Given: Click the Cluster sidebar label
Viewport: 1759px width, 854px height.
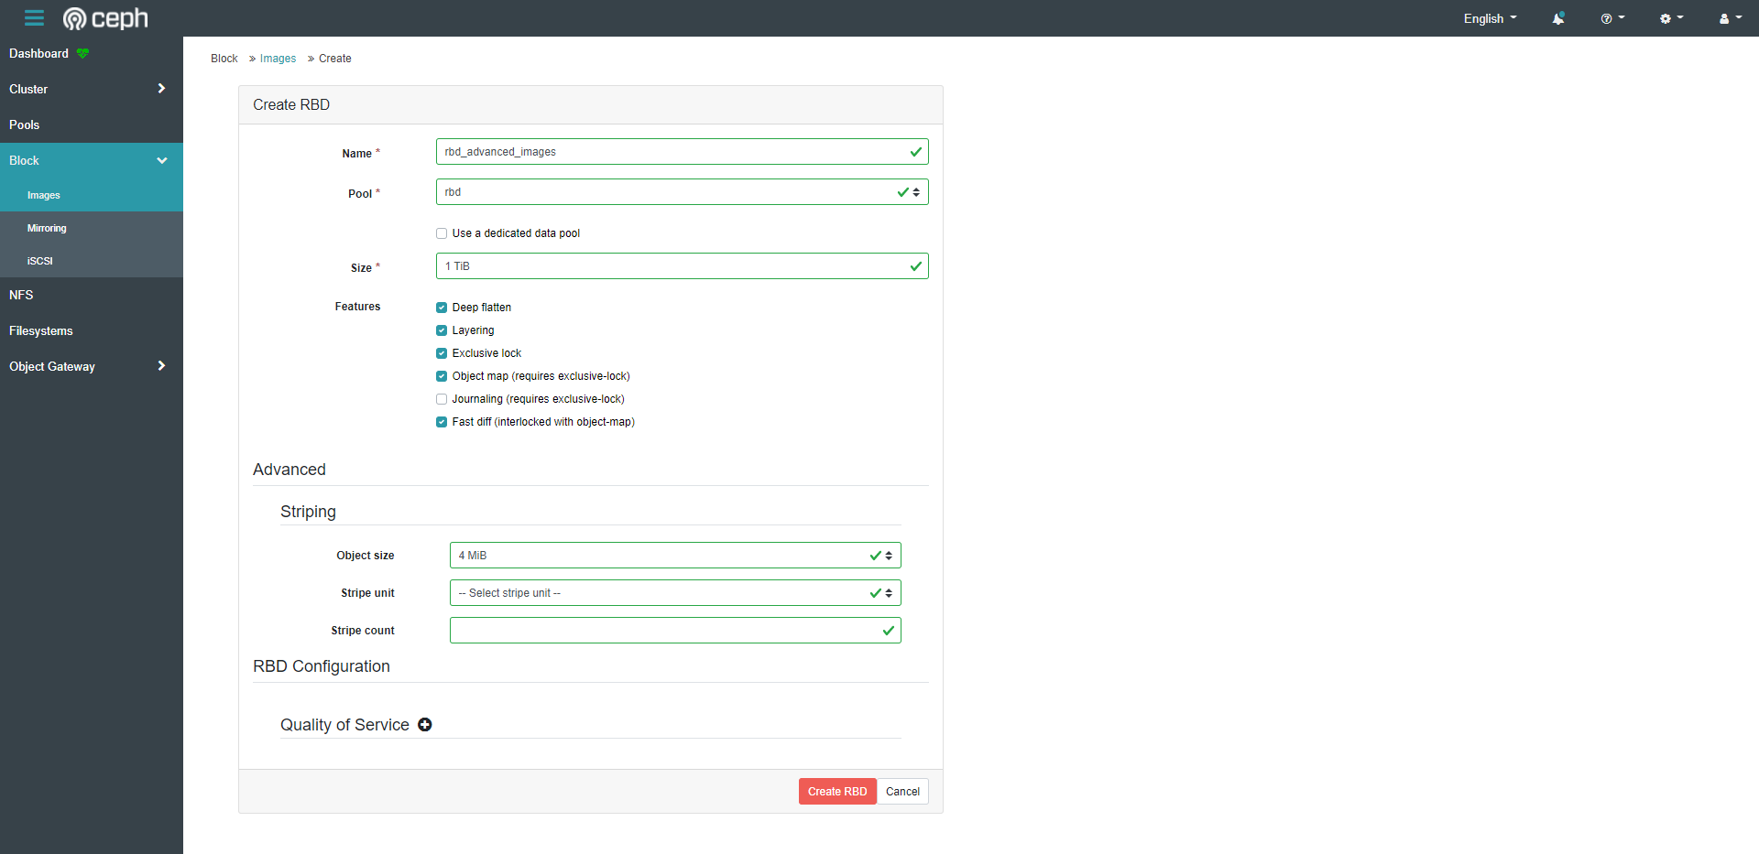Looking at the screenshot, I should (x=28, y=89).
